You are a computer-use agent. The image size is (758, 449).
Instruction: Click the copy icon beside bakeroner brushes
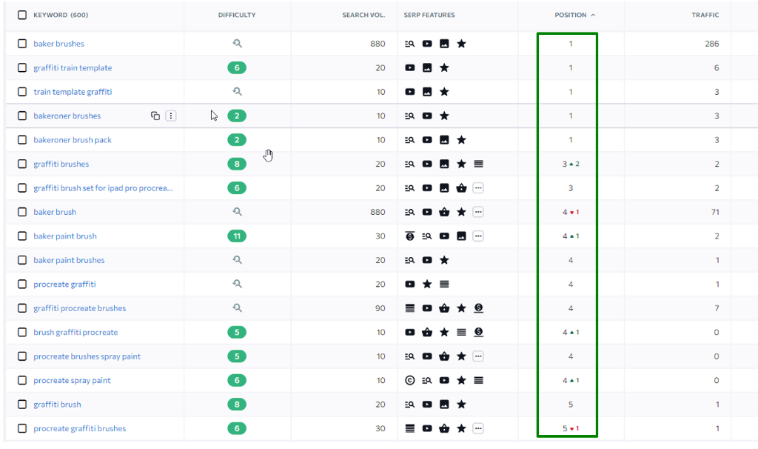(x=155, y=116)
